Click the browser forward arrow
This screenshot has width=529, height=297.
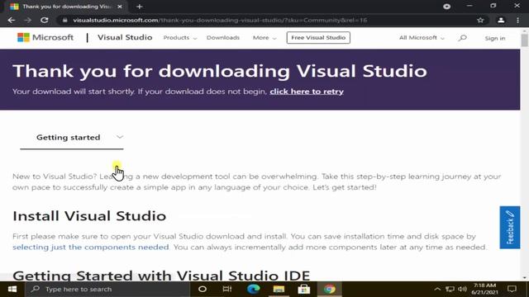click(x=27, y=20)
